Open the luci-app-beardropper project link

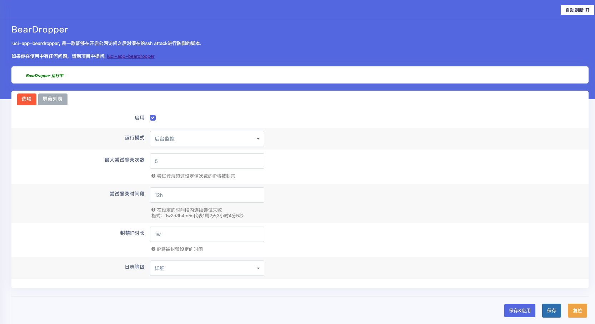point(131,56)
